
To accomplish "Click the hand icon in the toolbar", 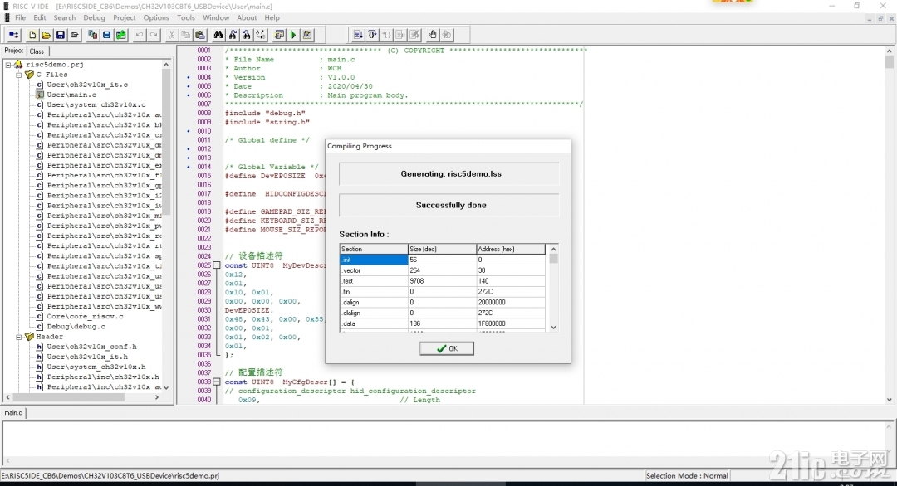I will 433,35.
